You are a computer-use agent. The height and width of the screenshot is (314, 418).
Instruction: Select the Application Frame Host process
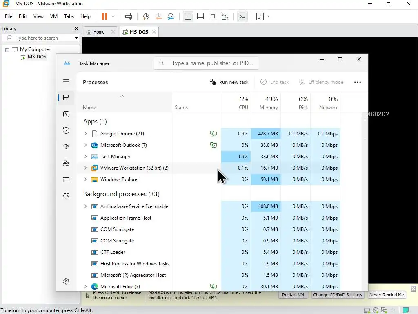pos(208,218)
